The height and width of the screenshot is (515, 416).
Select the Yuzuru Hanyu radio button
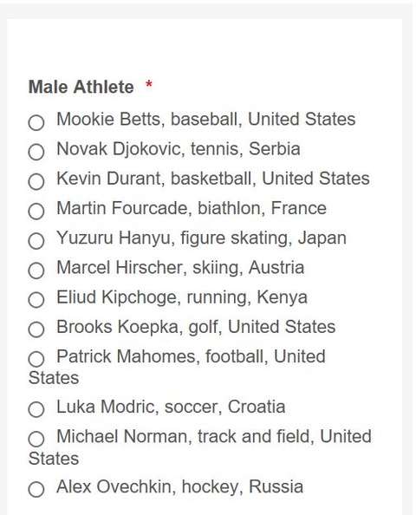click(36, 241)
